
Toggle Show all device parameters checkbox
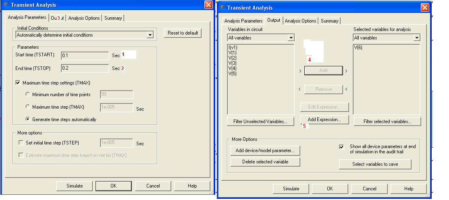pos(341,147)
